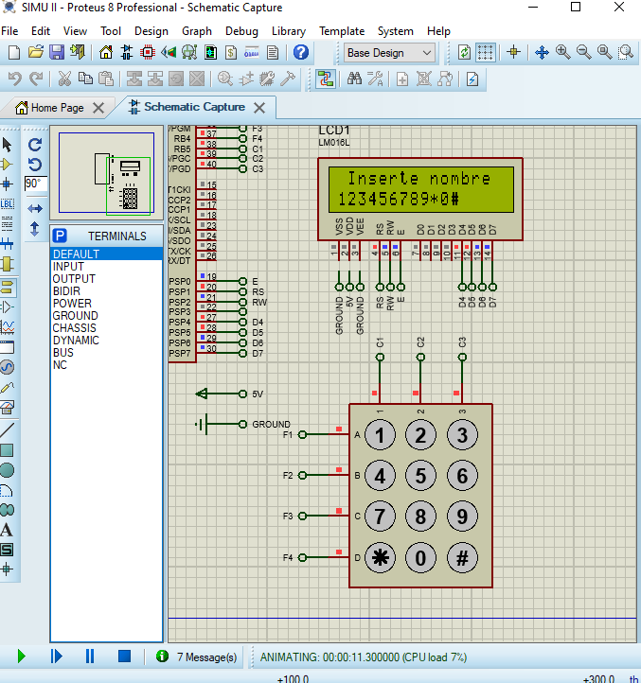Select the Junction dot mode tool
This screenshot has height=683, width=641.
[7, 184]
